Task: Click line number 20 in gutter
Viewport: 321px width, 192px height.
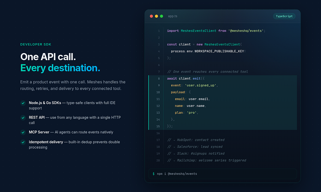Action: pyautogui.click(x=158, y=160)
